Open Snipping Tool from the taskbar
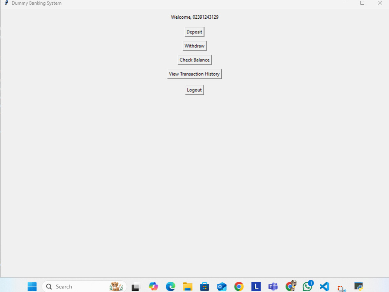 tap(342, 288)
